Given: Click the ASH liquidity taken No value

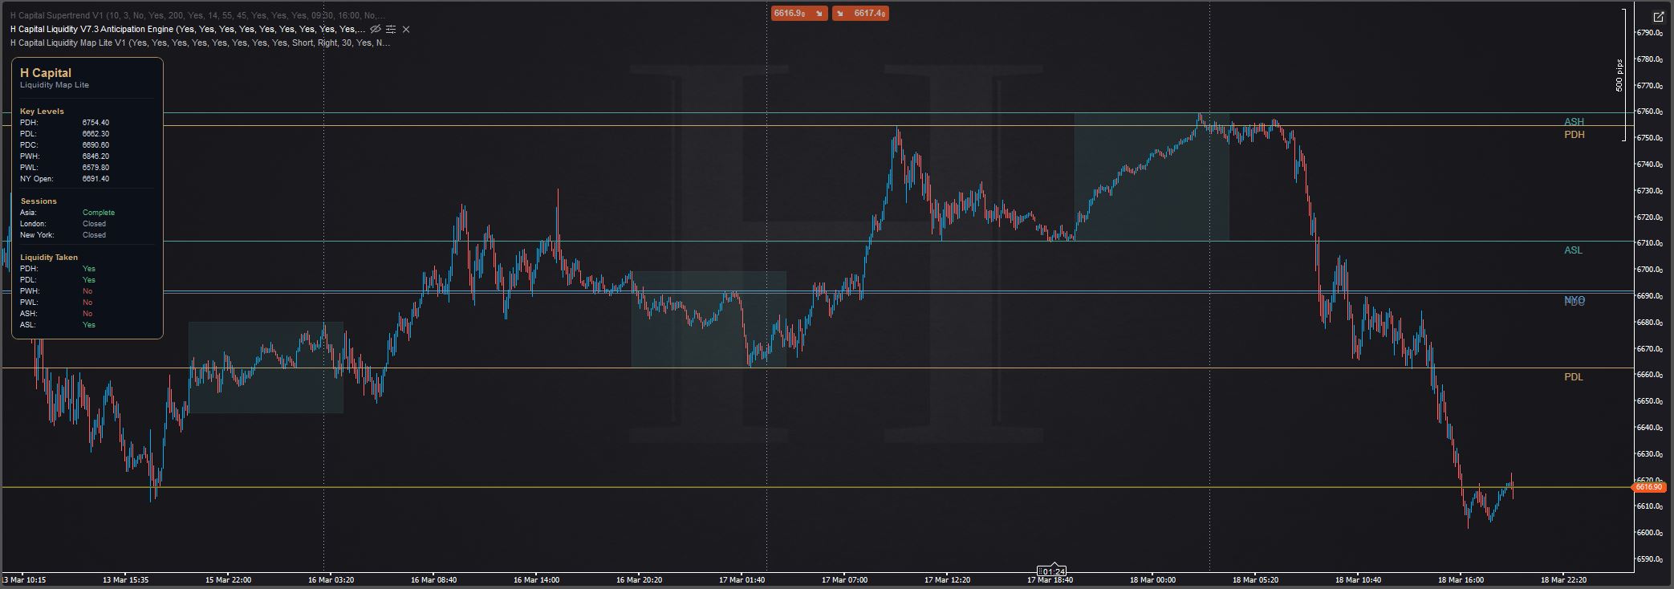Looking at the screenshot, I should (x=87, y=314).
